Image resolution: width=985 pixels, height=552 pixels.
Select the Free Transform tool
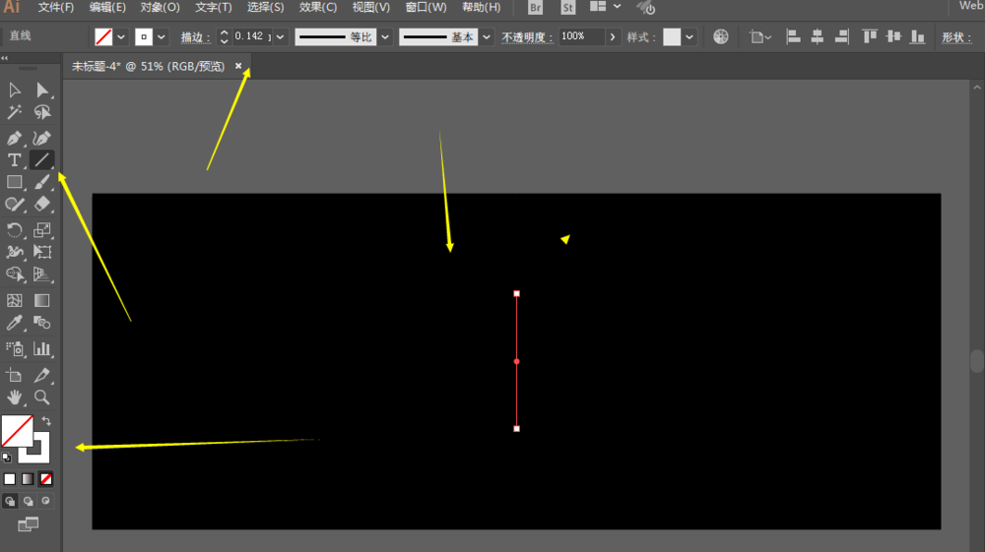42,252
